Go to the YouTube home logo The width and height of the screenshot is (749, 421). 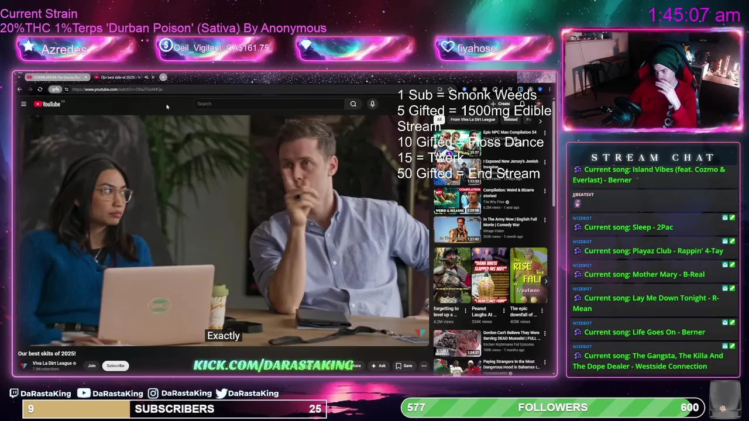[47, 104]
